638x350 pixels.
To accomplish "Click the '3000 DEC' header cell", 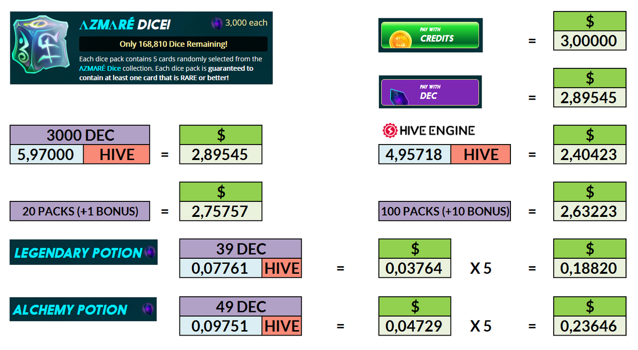I will tap(80, 135).
